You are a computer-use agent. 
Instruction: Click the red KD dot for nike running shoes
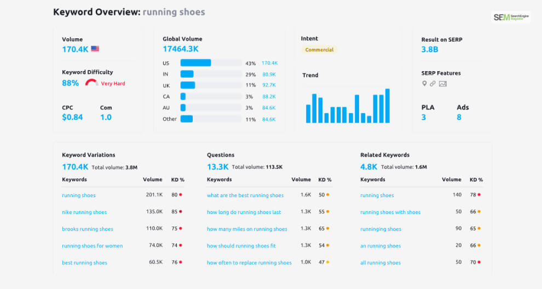click(181, 212)
